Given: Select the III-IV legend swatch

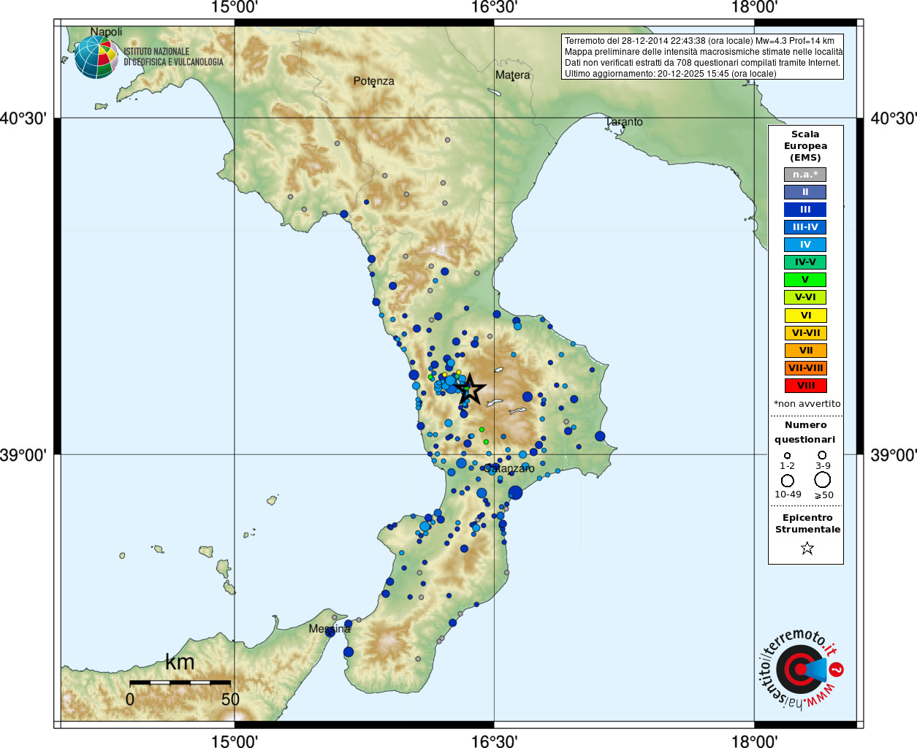Looking at the screenshot, I should click(805, 227).
